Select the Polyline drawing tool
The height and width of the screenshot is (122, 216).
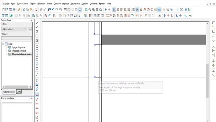point(37,27)
